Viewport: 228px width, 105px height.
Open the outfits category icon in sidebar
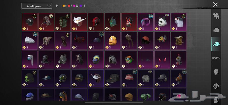[216, 16]
